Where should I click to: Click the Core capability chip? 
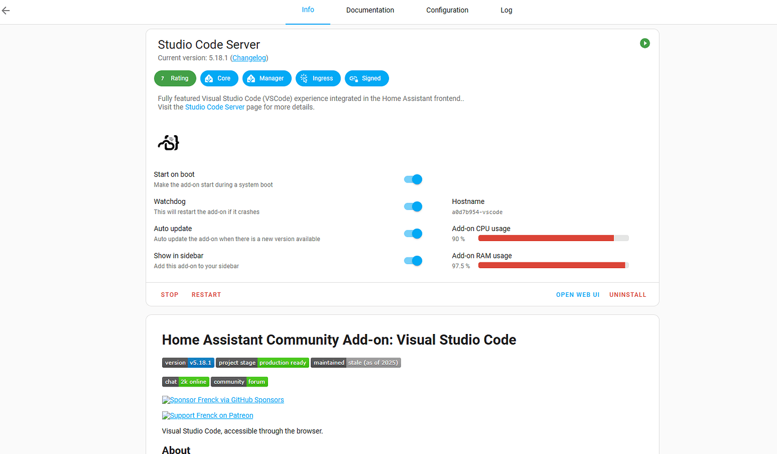(x=219, y=78)
